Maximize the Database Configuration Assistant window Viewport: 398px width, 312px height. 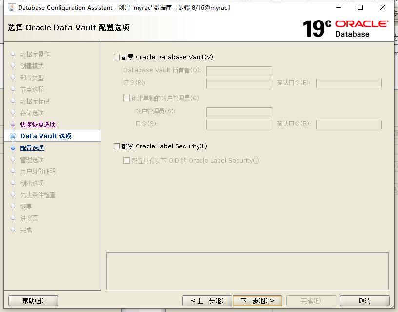coord(360,8)
